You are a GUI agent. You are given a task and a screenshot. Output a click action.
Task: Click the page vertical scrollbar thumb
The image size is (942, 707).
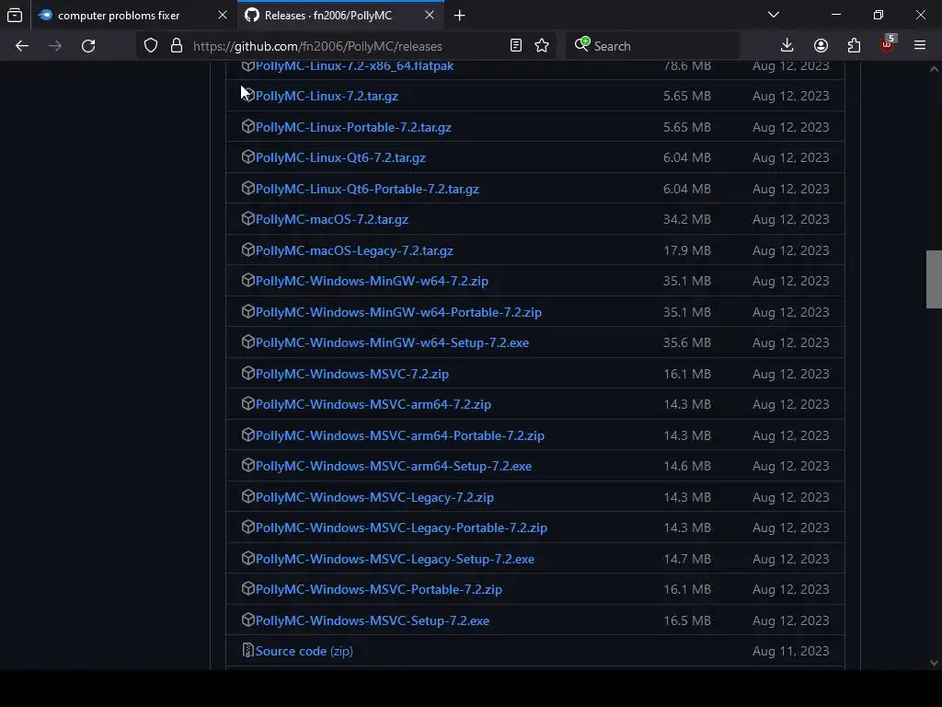coord(934,280)
